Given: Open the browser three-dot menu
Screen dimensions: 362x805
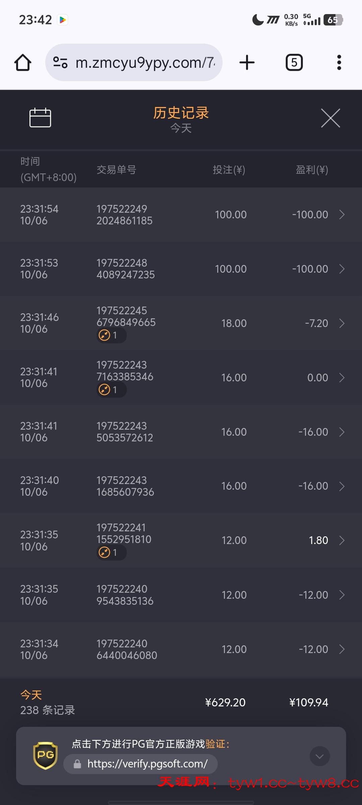Looking at the screenshot, I should point(339,63).
